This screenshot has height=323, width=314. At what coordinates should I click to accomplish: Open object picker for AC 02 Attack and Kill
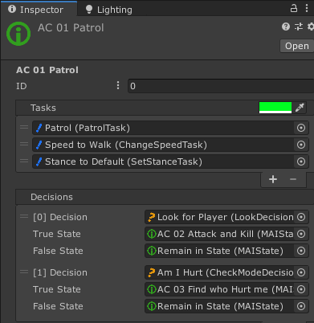(x=301, y=234)
